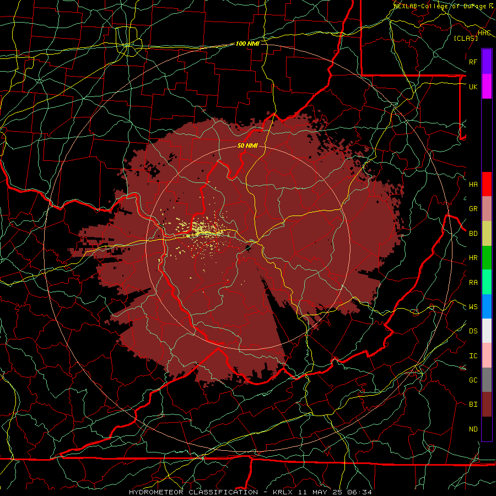Image resolution: width=496 pixels, height=496 pixels.
Task: Click the BI legend label
Action: [x=473, y=405]
